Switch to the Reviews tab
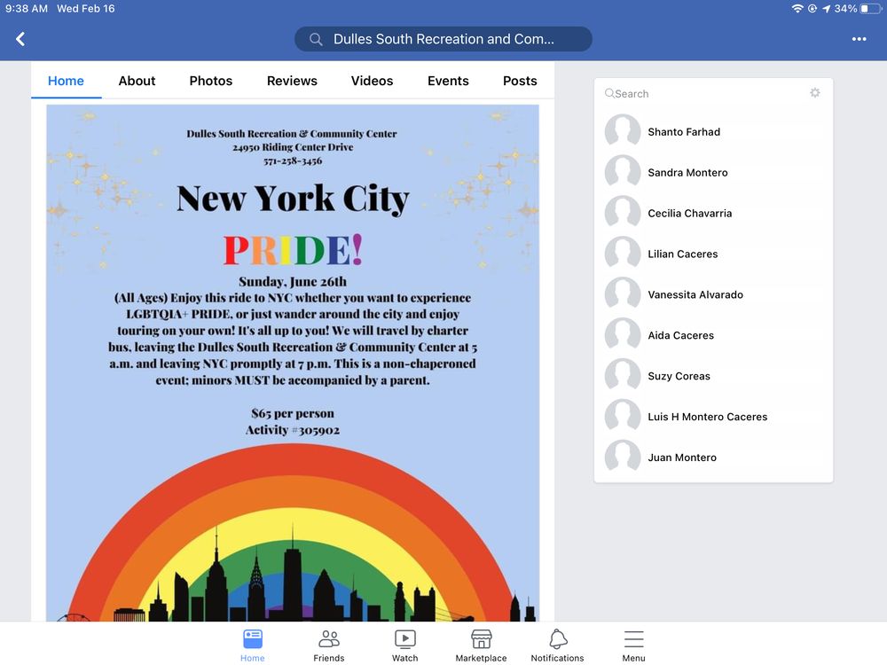Viewport: 887px width, 665px height. (292, 81)
